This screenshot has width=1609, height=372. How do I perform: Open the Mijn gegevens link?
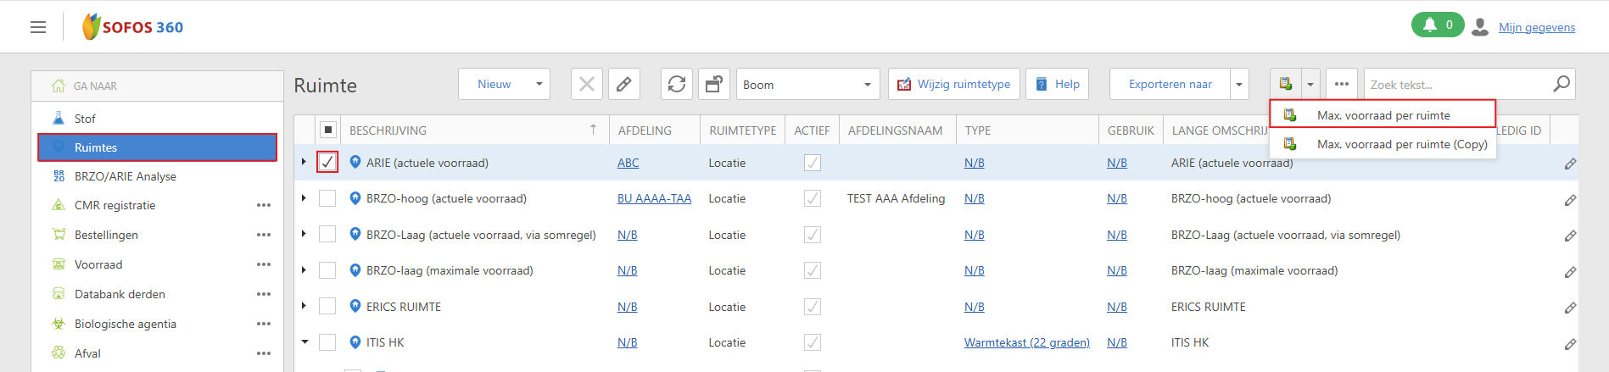click(1536, 27)
